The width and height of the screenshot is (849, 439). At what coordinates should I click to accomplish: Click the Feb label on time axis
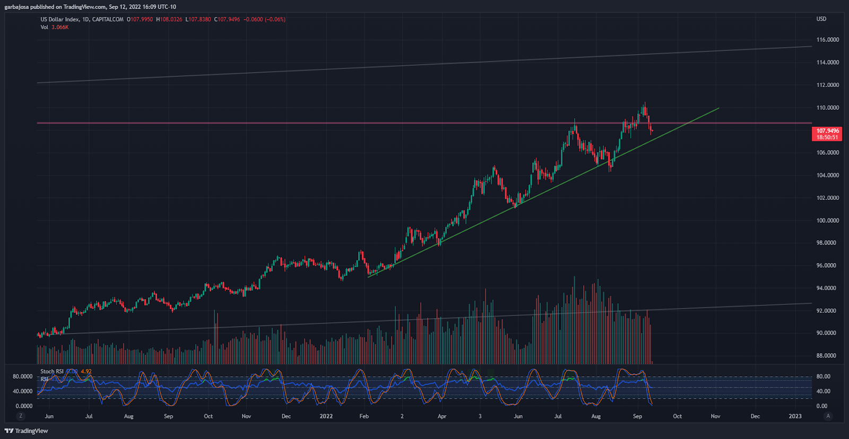tap(364, 416)
